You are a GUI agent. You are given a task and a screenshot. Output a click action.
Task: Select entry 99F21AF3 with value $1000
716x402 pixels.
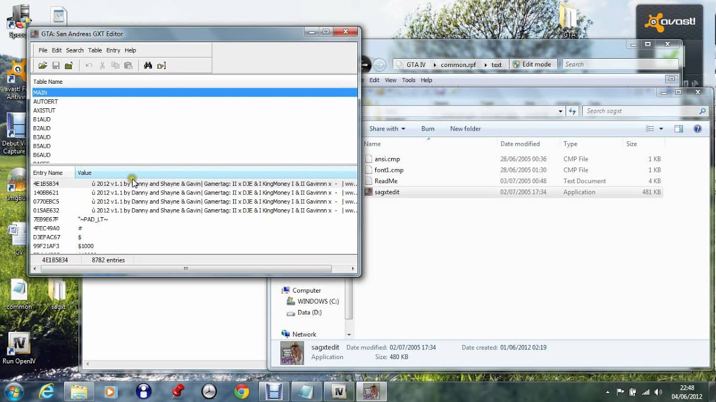(x=194, y=246)
